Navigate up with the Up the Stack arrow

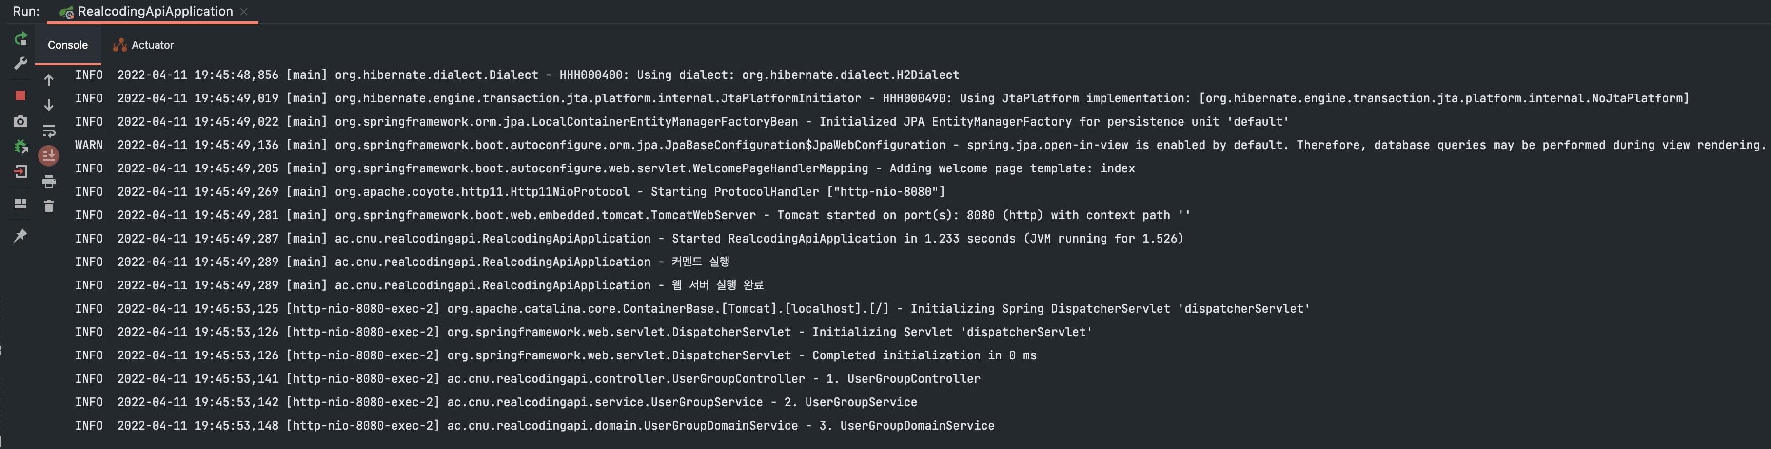48,80
